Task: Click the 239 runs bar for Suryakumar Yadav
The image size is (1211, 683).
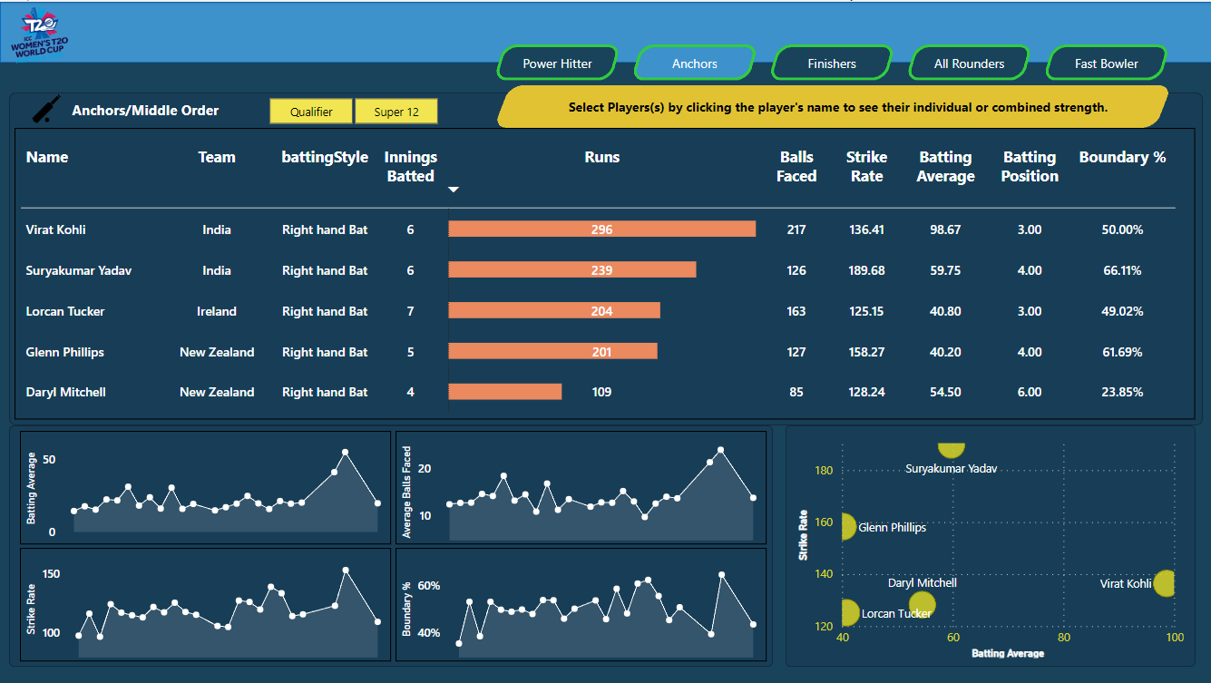Action: tap(572, 270)
